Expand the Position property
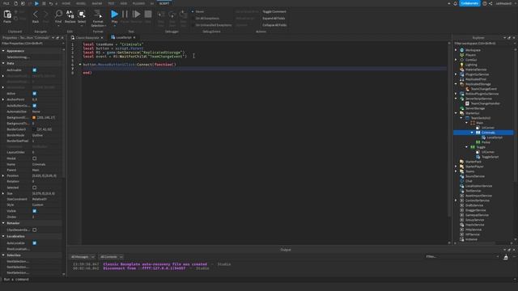The image size is (518, 291). point(3,175)
